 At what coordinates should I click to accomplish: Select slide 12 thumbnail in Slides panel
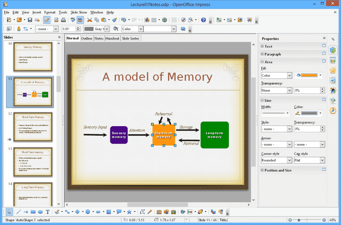[33, 128]
